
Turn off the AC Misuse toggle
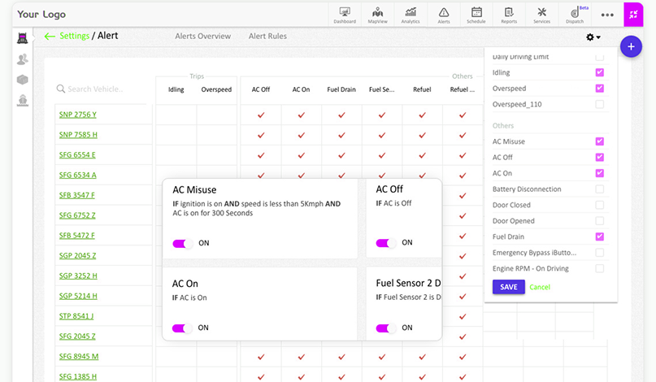point(183,243)
